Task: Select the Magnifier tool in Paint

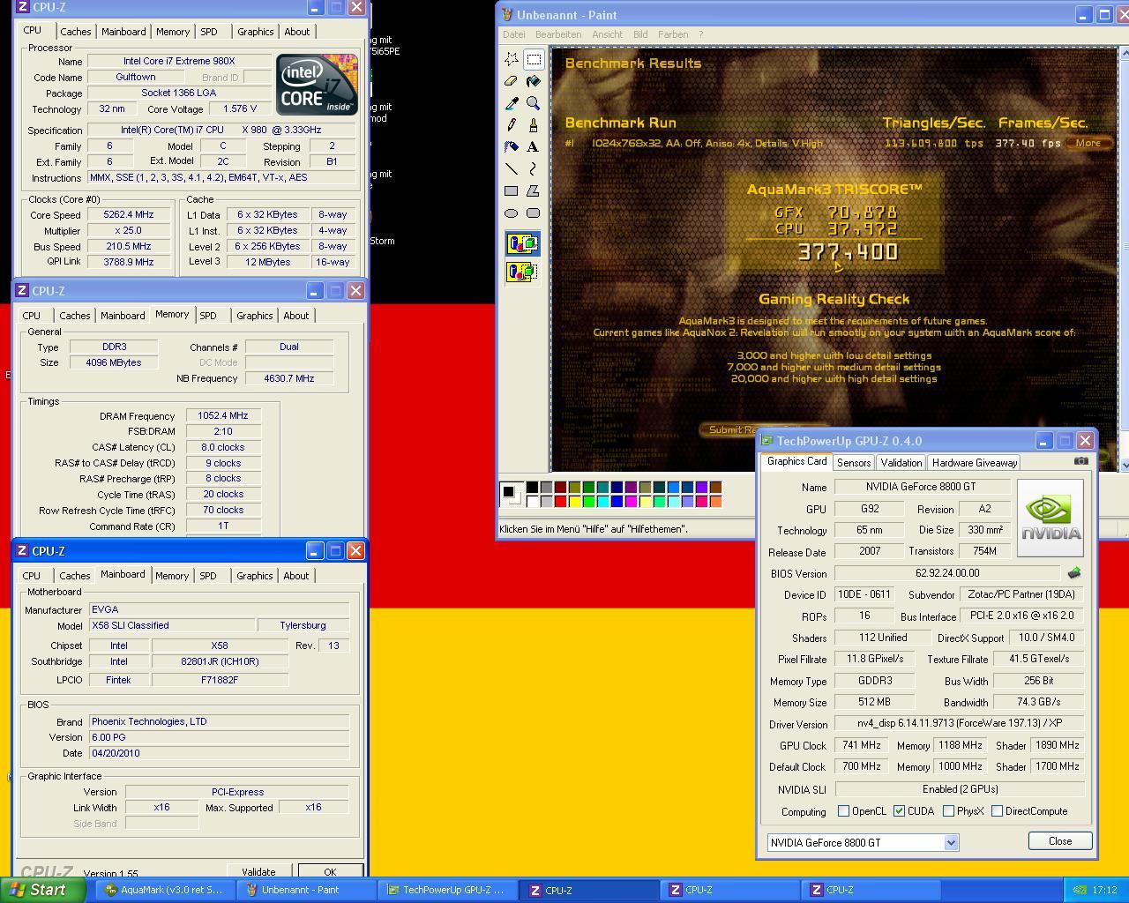Action: click(534, 103)
